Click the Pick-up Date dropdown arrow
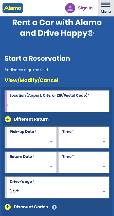The image size is (114, 216). pos(51,142)
